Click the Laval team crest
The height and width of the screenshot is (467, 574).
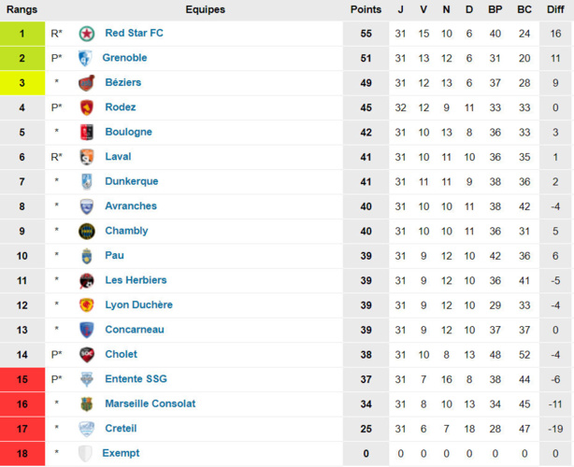tap(87, 157)
